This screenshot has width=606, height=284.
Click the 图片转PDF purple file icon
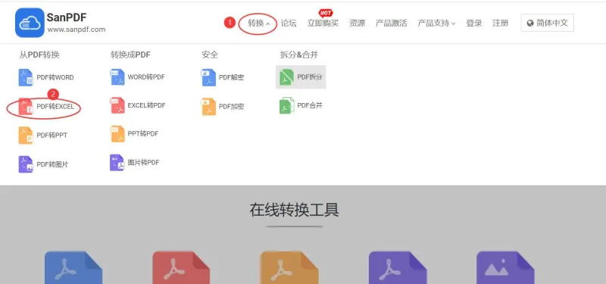(x=117, y=163)
